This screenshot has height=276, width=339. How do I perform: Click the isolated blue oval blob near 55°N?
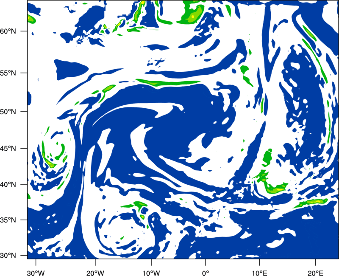click(71, 69)
